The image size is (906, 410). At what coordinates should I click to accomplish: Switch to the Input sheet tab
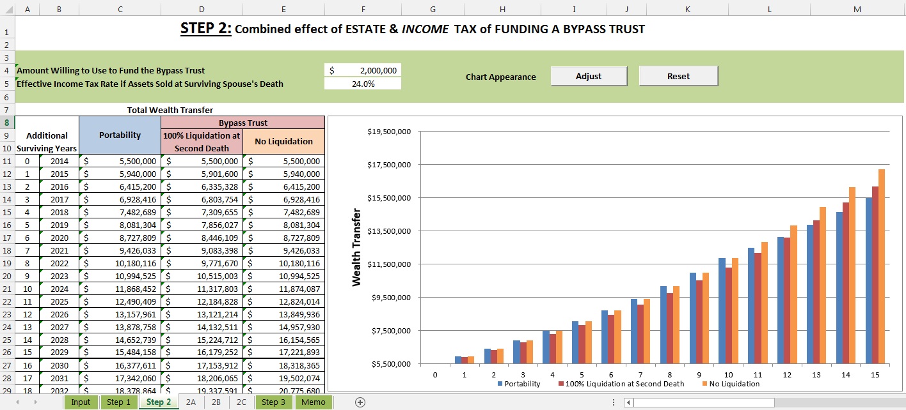(81, 402)
